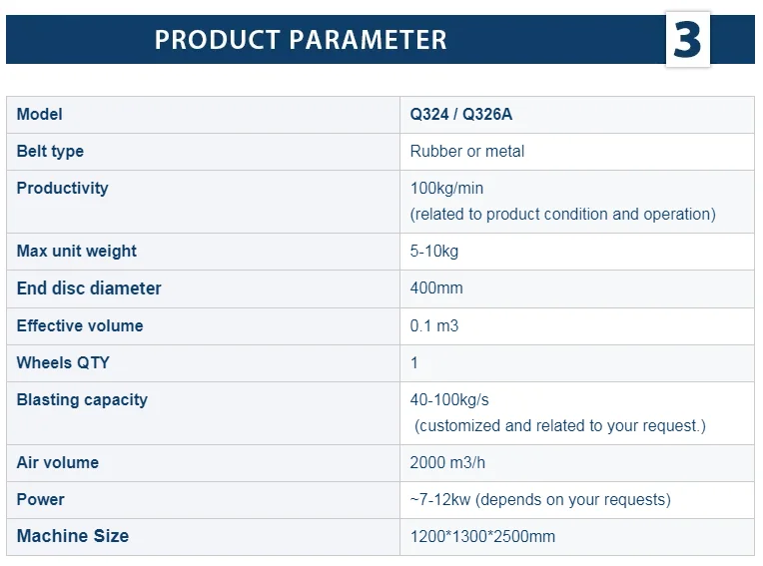
Task: Select the Effective volume label
Action: [80, 326]
